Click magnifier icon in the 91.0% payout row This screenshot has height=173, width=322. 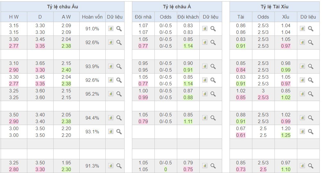click(119, 28)
